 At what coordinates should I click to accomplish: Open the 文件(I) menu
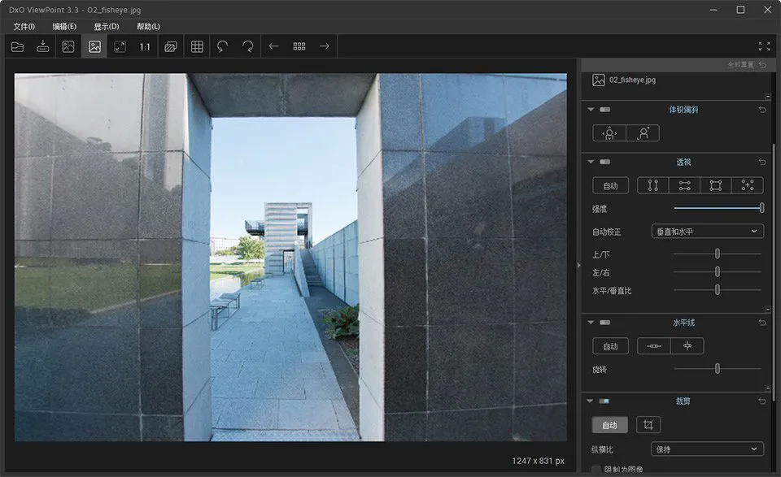point(24,27)
